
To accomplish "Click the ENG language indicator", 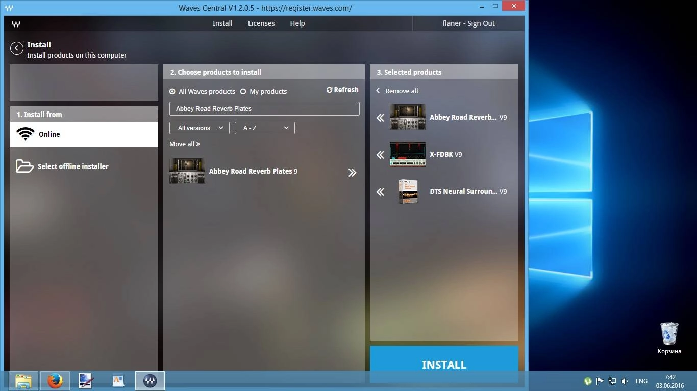I will coord(641,381).
